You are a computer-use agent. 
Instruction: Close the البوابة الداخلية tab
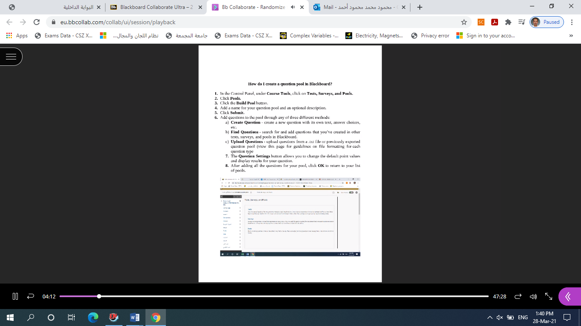click(x=99, y=7)
